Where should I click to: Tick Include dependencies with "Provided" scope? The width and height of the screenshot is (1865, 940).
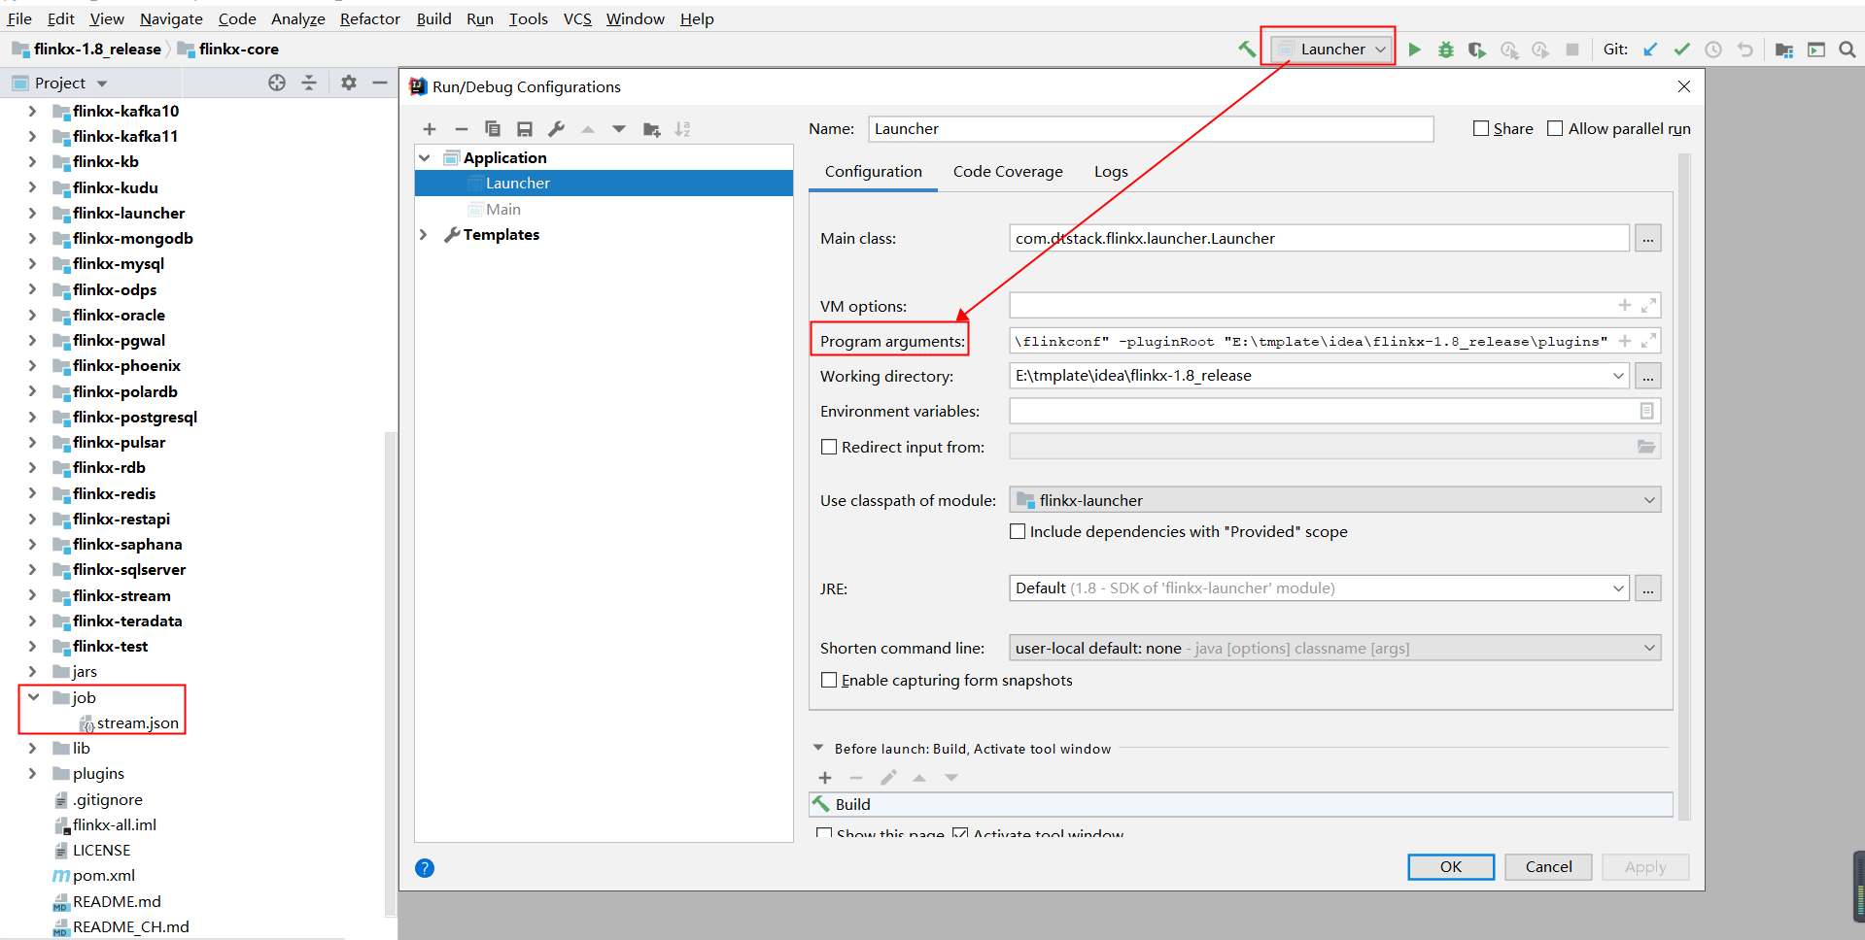click(x=1018, y=532)
